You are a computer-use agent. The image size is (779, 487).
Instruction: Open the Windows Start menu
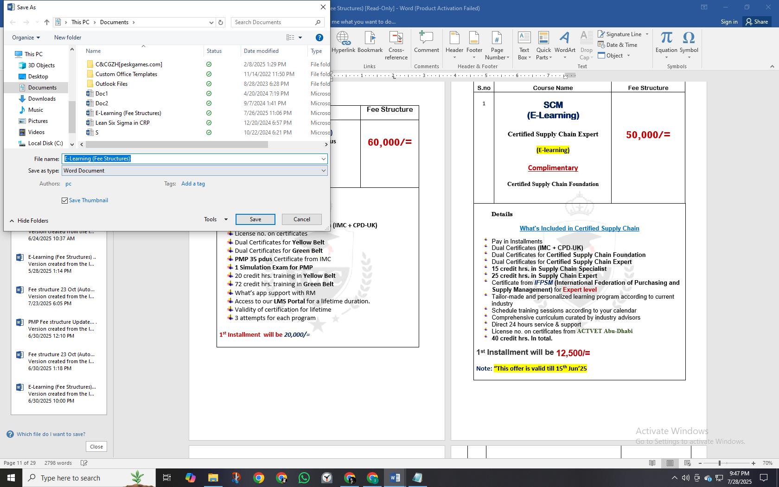pos(11,478)
